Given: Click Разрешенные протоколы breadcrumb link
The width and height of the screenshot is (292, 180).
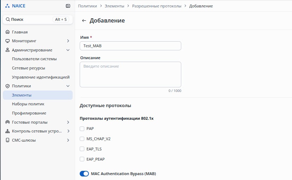Looking at the screenshot, I should pos(157,6).
